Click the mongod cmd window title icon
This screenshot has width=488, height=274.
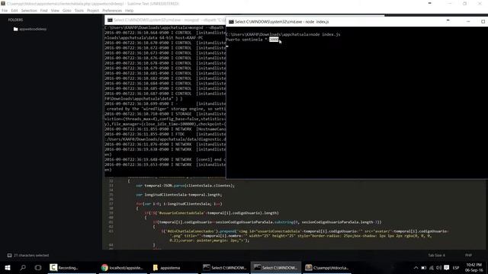[x=110, y=21]
